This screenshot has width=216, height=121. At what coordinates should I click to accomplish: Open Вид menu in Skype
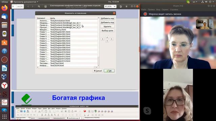[158, 10]
